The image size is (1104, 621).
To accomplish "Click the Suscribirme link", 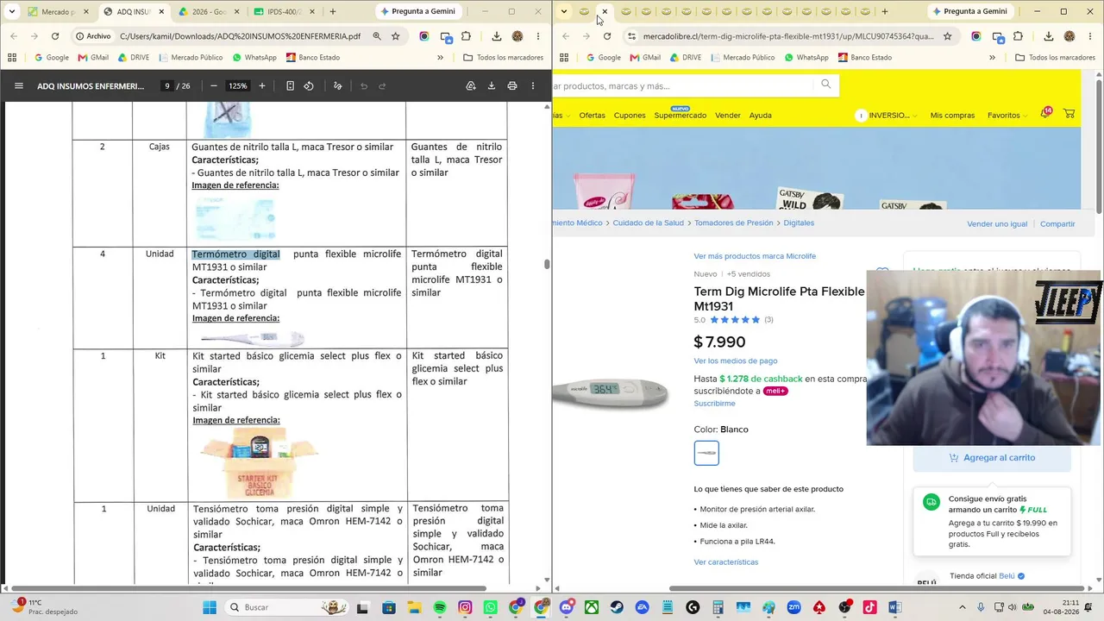I will coord(714,404).
